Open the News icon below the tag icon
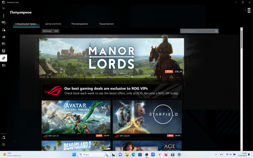The width and height of the screenshot is (253, 158). pos(3,65)
